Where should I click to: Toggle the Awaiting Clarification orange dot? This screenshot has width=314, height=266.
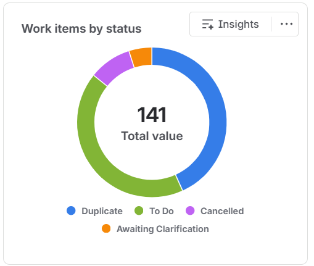[x=106, y=228]
